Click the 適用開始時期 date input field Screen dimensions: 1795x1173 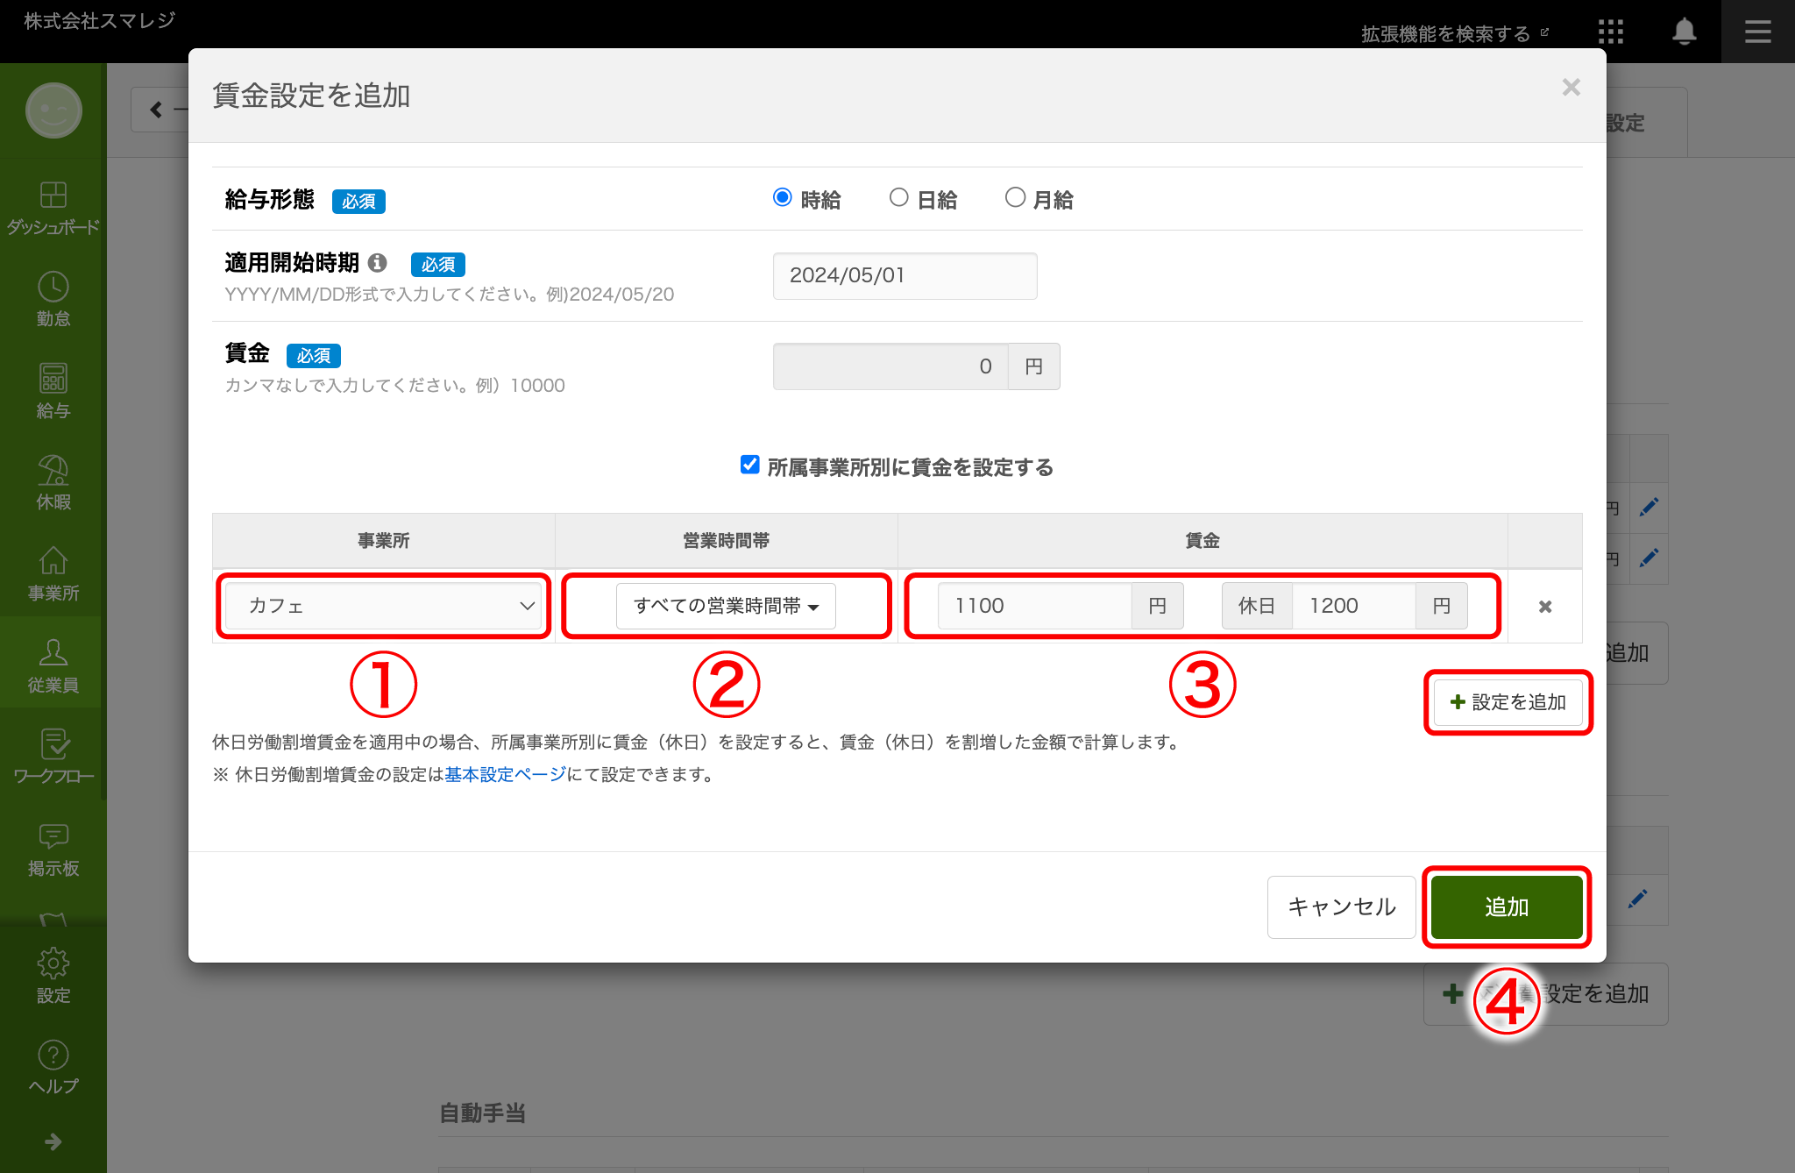point(905,276)
